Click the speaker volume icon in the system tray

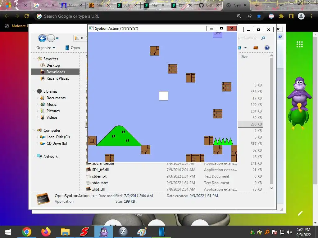[289, 232]
